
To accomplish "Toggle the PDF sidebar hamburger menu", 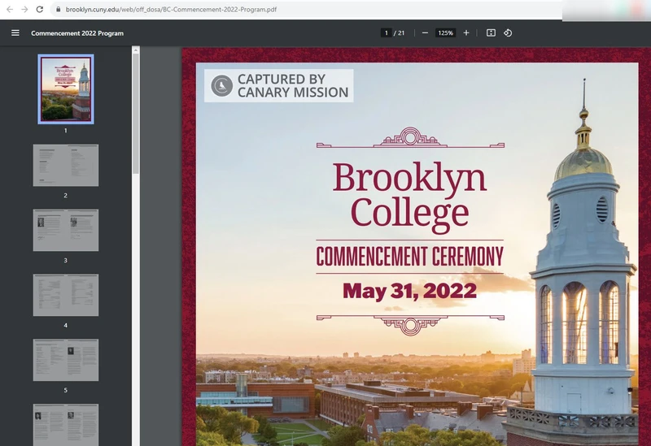I will tap(15, 33).
